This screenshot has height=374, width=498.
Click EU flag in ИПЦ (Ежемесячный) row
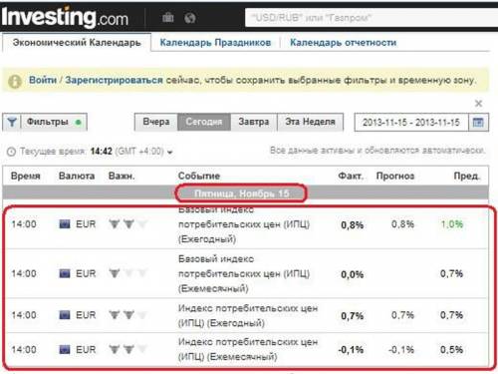pyautogui.click(x=65, y=350)
